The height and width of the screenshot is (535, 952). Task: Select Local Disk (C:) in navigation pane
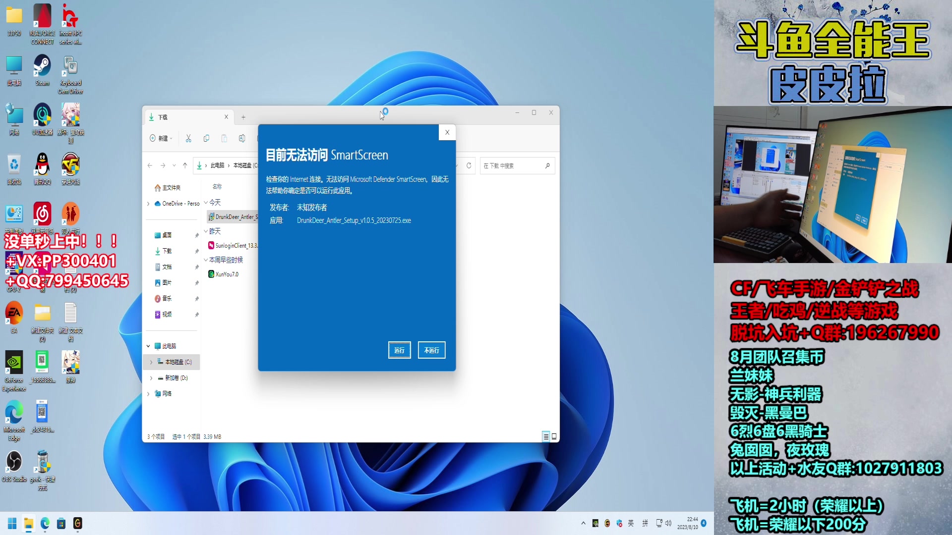[x=178, y=362]
